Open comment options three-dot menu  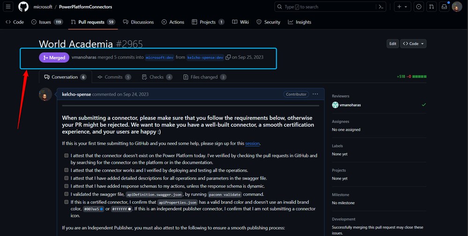(315, 94)
